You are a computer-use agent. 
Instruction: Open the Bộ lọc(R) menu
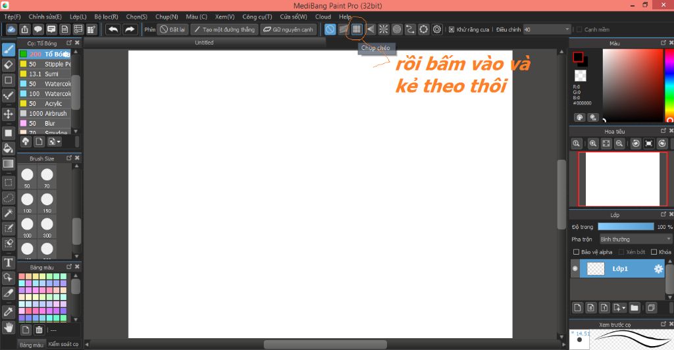pos(106,16)
